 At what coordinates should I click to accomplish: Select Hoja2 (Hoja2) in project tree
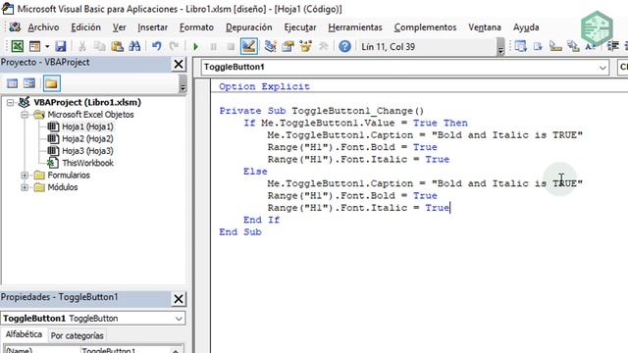[87, 139]
